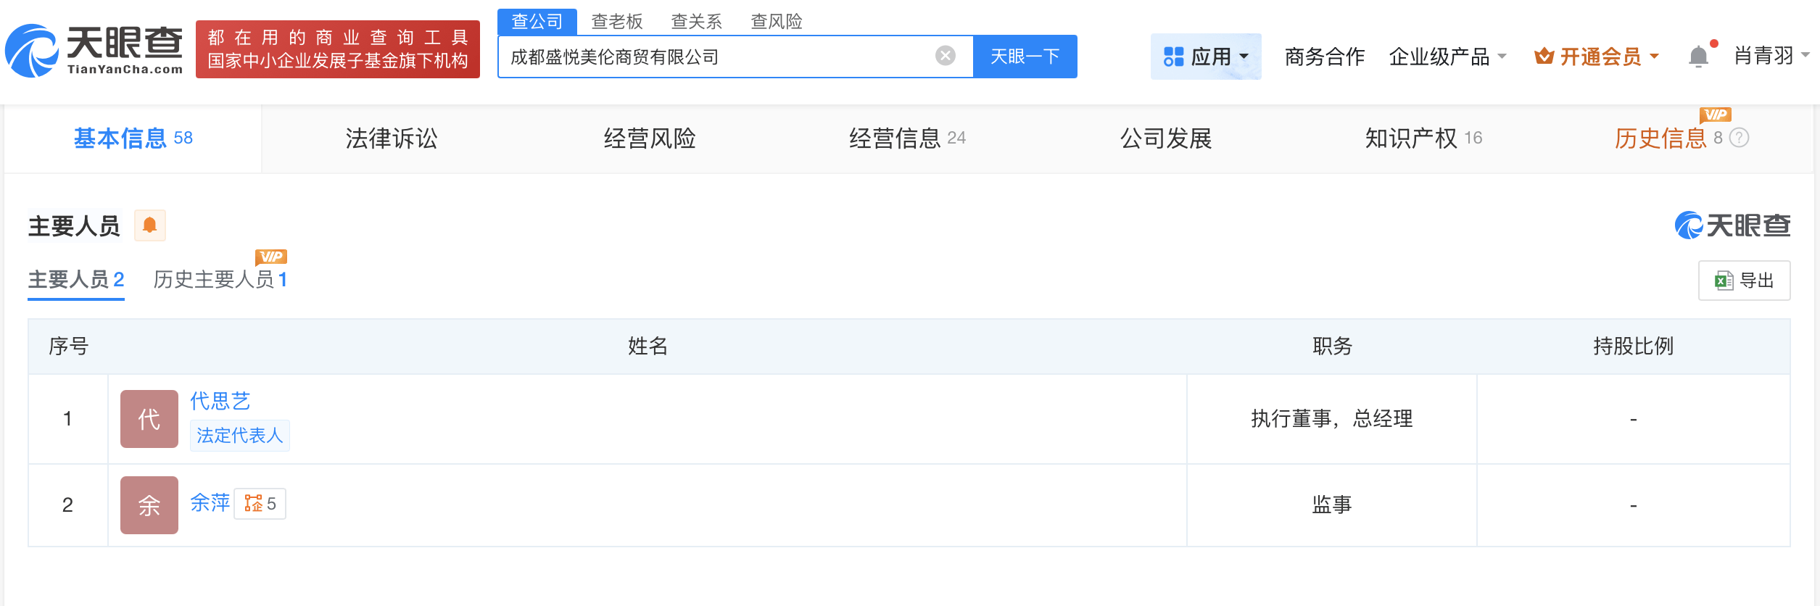Expand the 应用 dropdown menu
Screen dimensions: 1820x606
(1205, 57)
